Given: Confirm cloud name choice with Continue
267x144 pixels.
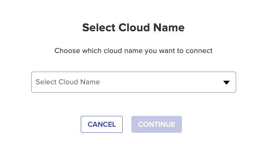Looking at the screenshot, I should coord(157,124).
